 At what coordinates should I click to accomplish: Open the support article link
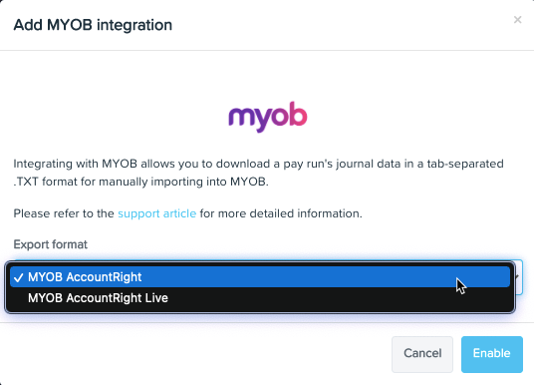coord(157,213)
